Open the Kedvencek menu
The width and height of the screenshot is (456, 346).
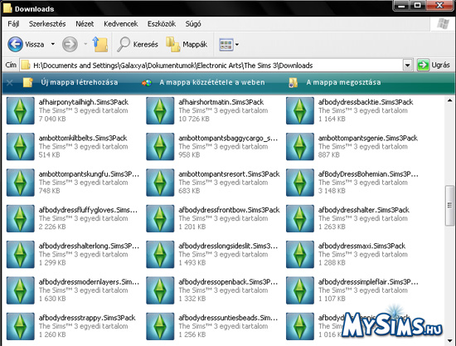[121, 24]
